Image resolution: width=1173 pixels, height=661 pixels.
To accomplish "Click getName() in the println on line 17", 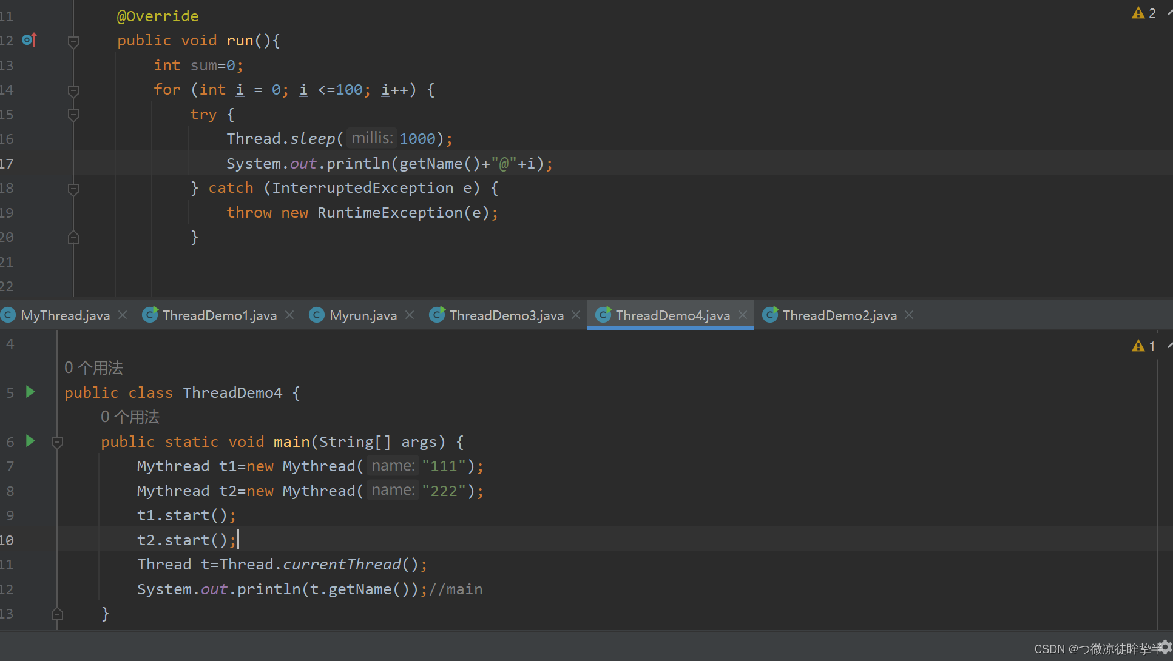I will (x=440, y=164).
